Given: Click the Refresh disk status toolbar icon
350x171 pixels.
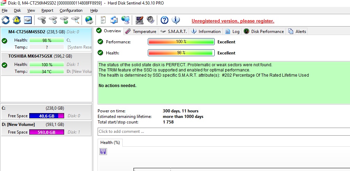Looking at the screenshot, I should point(6,20).
